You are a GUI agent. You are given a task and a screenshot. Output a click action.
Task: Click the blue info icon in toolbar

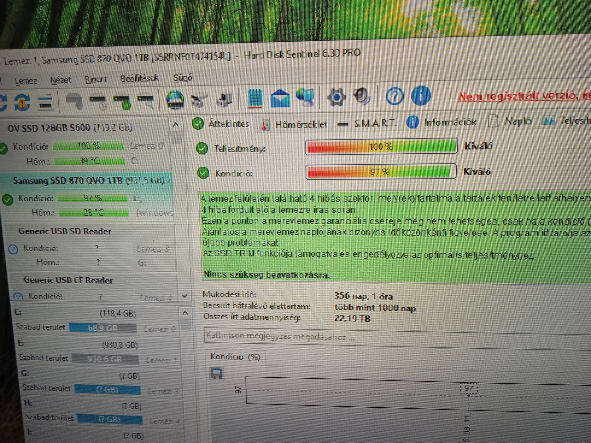tap(421, 95)
